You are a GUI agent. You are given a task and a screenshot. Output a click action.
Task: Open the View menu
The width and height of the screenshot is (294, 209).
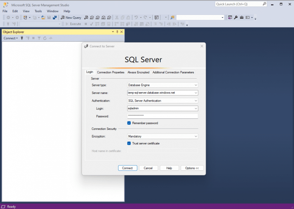click(x=26, y=11)
